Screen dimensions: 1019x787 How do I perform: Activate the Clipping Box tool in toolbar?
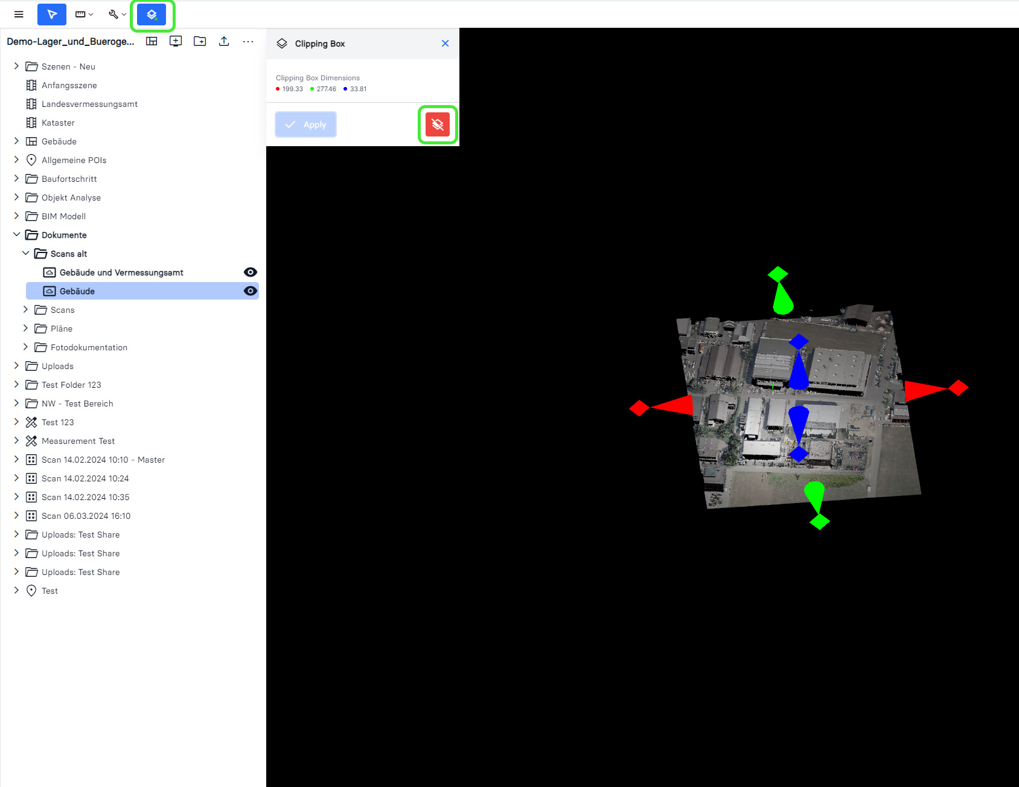pyautogui.click(x=152, y=14)
